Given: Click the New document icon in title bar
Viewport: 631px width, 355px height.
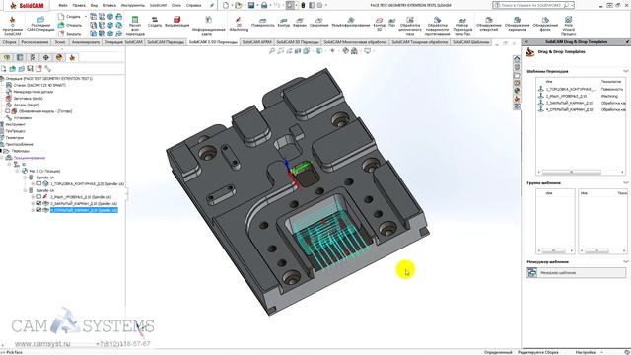Looking at the screenshot, I should point(226,5).
